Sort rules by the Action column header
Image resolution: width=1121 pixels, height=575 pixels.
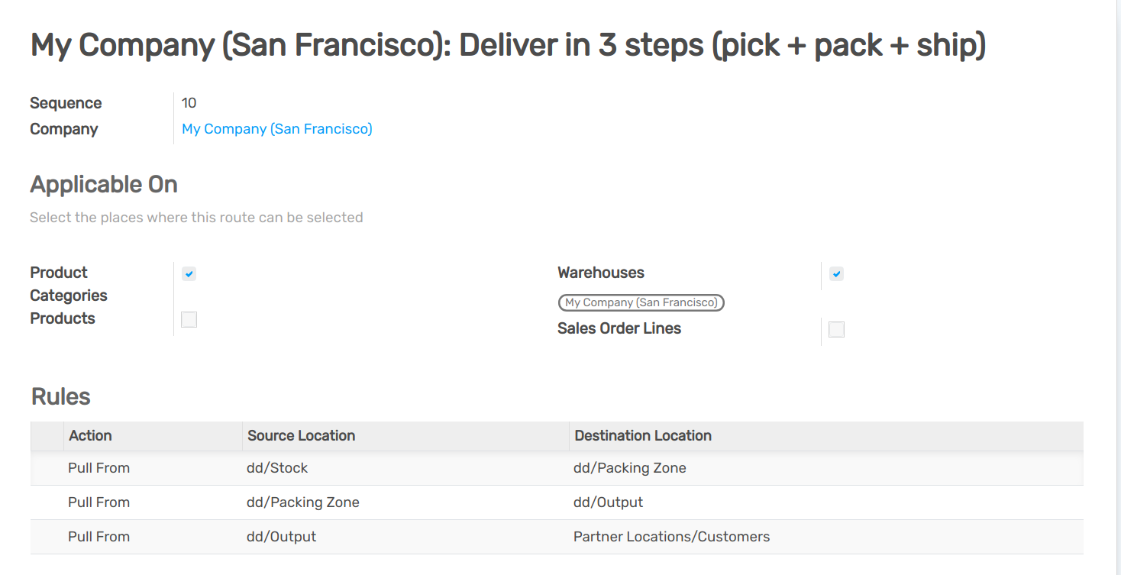pyautogui.click(x=90, y=435)
